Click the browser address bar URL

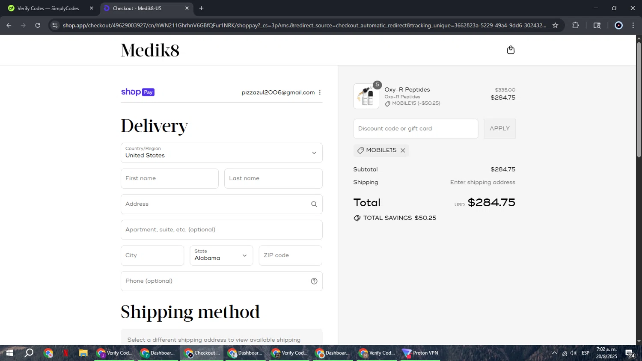coord(304,26)
